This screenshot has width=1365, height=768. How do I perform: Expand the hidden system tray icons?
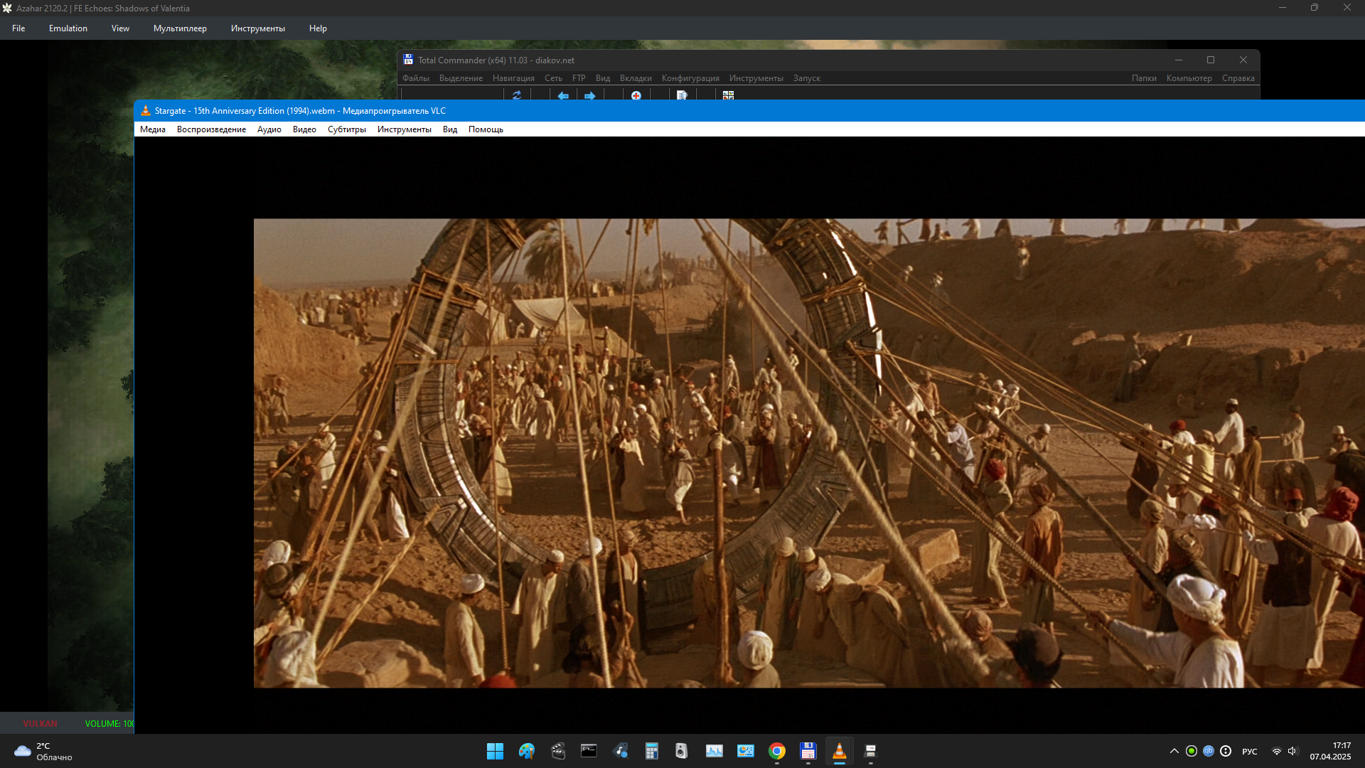click(1174, 751)
